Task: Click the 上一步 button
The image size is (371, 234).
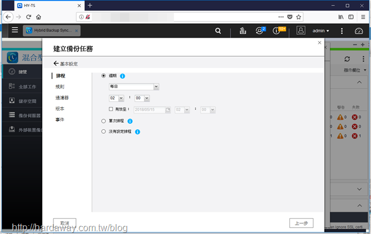Action: 301,223
